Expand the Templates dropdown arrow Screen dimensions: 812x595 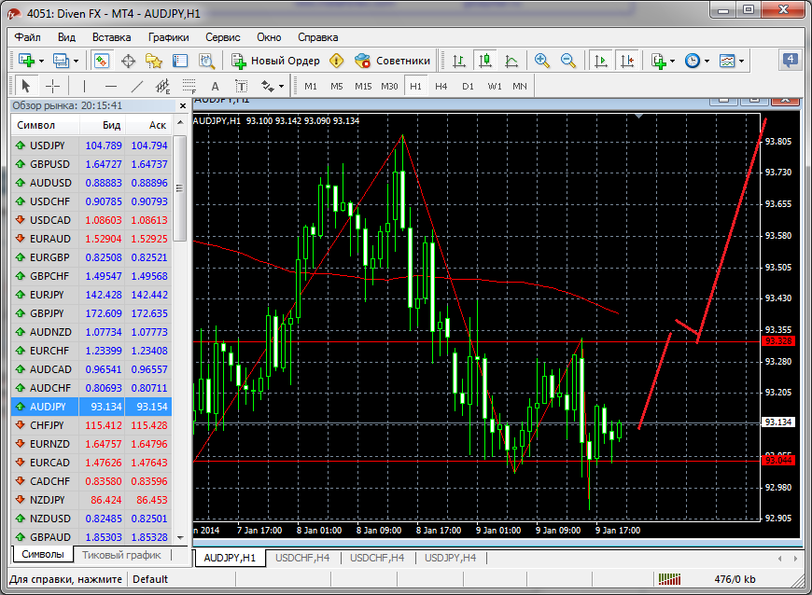click(742, 61)
